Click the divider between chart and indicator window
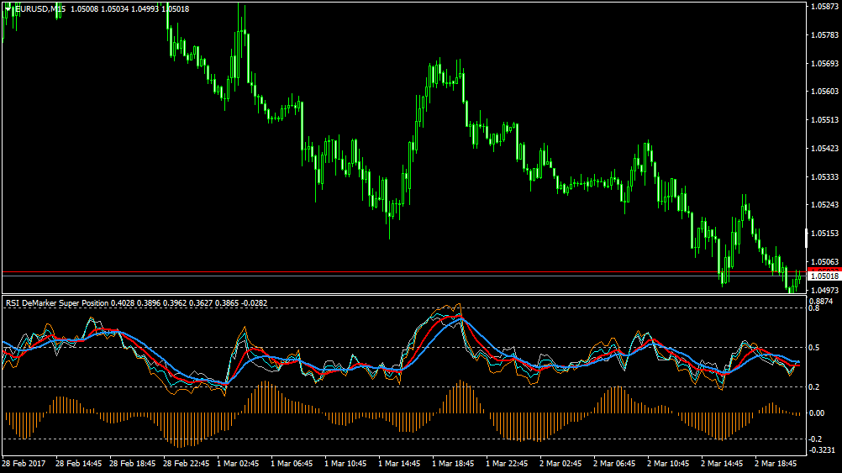The image size is (842, 473). click(404, 294)
